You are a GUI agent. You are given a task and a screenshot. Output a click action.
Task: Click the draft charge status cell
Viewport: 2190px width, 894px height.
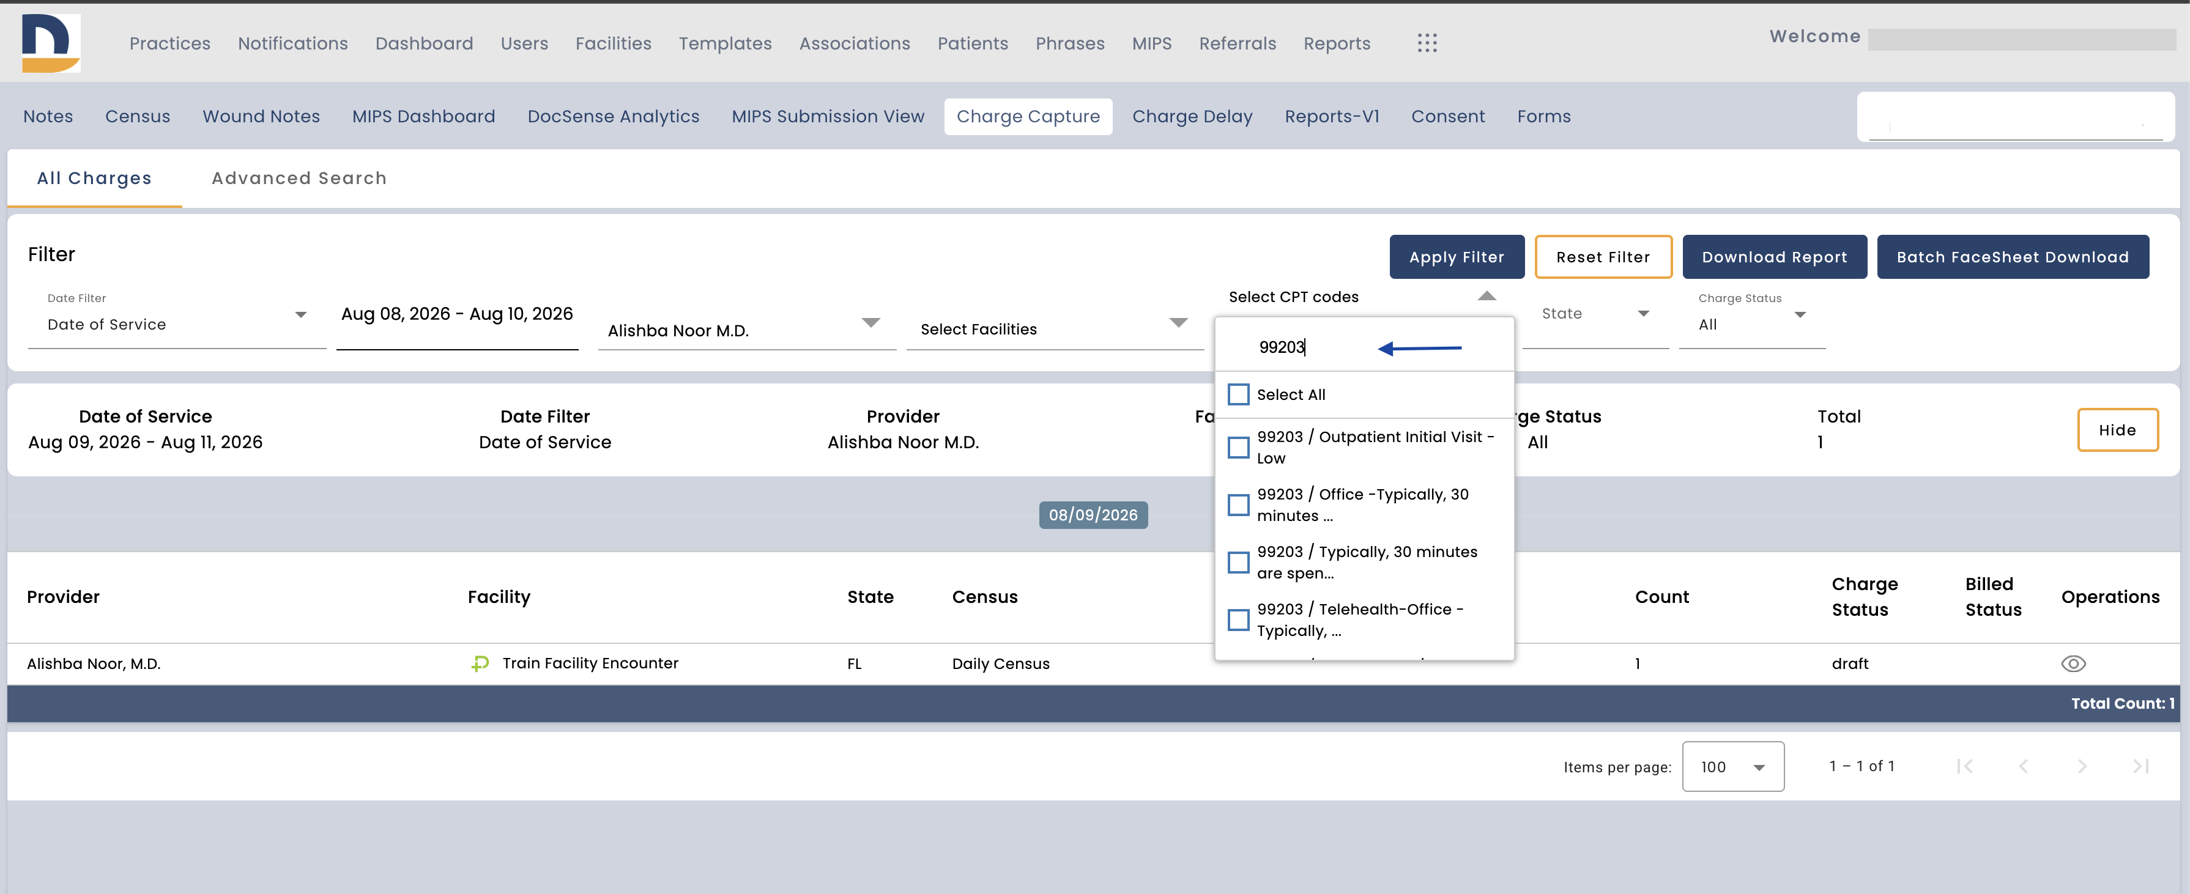[x=1850, y=663]
